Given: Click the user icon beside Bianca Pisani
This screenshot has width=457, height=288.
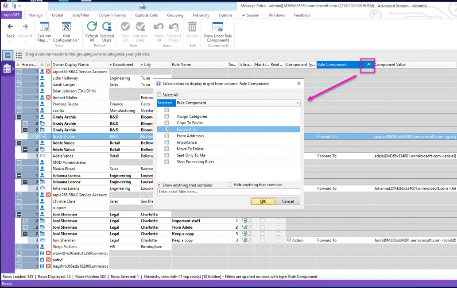Looking at the screenshot, I should [x=42, y=169].
